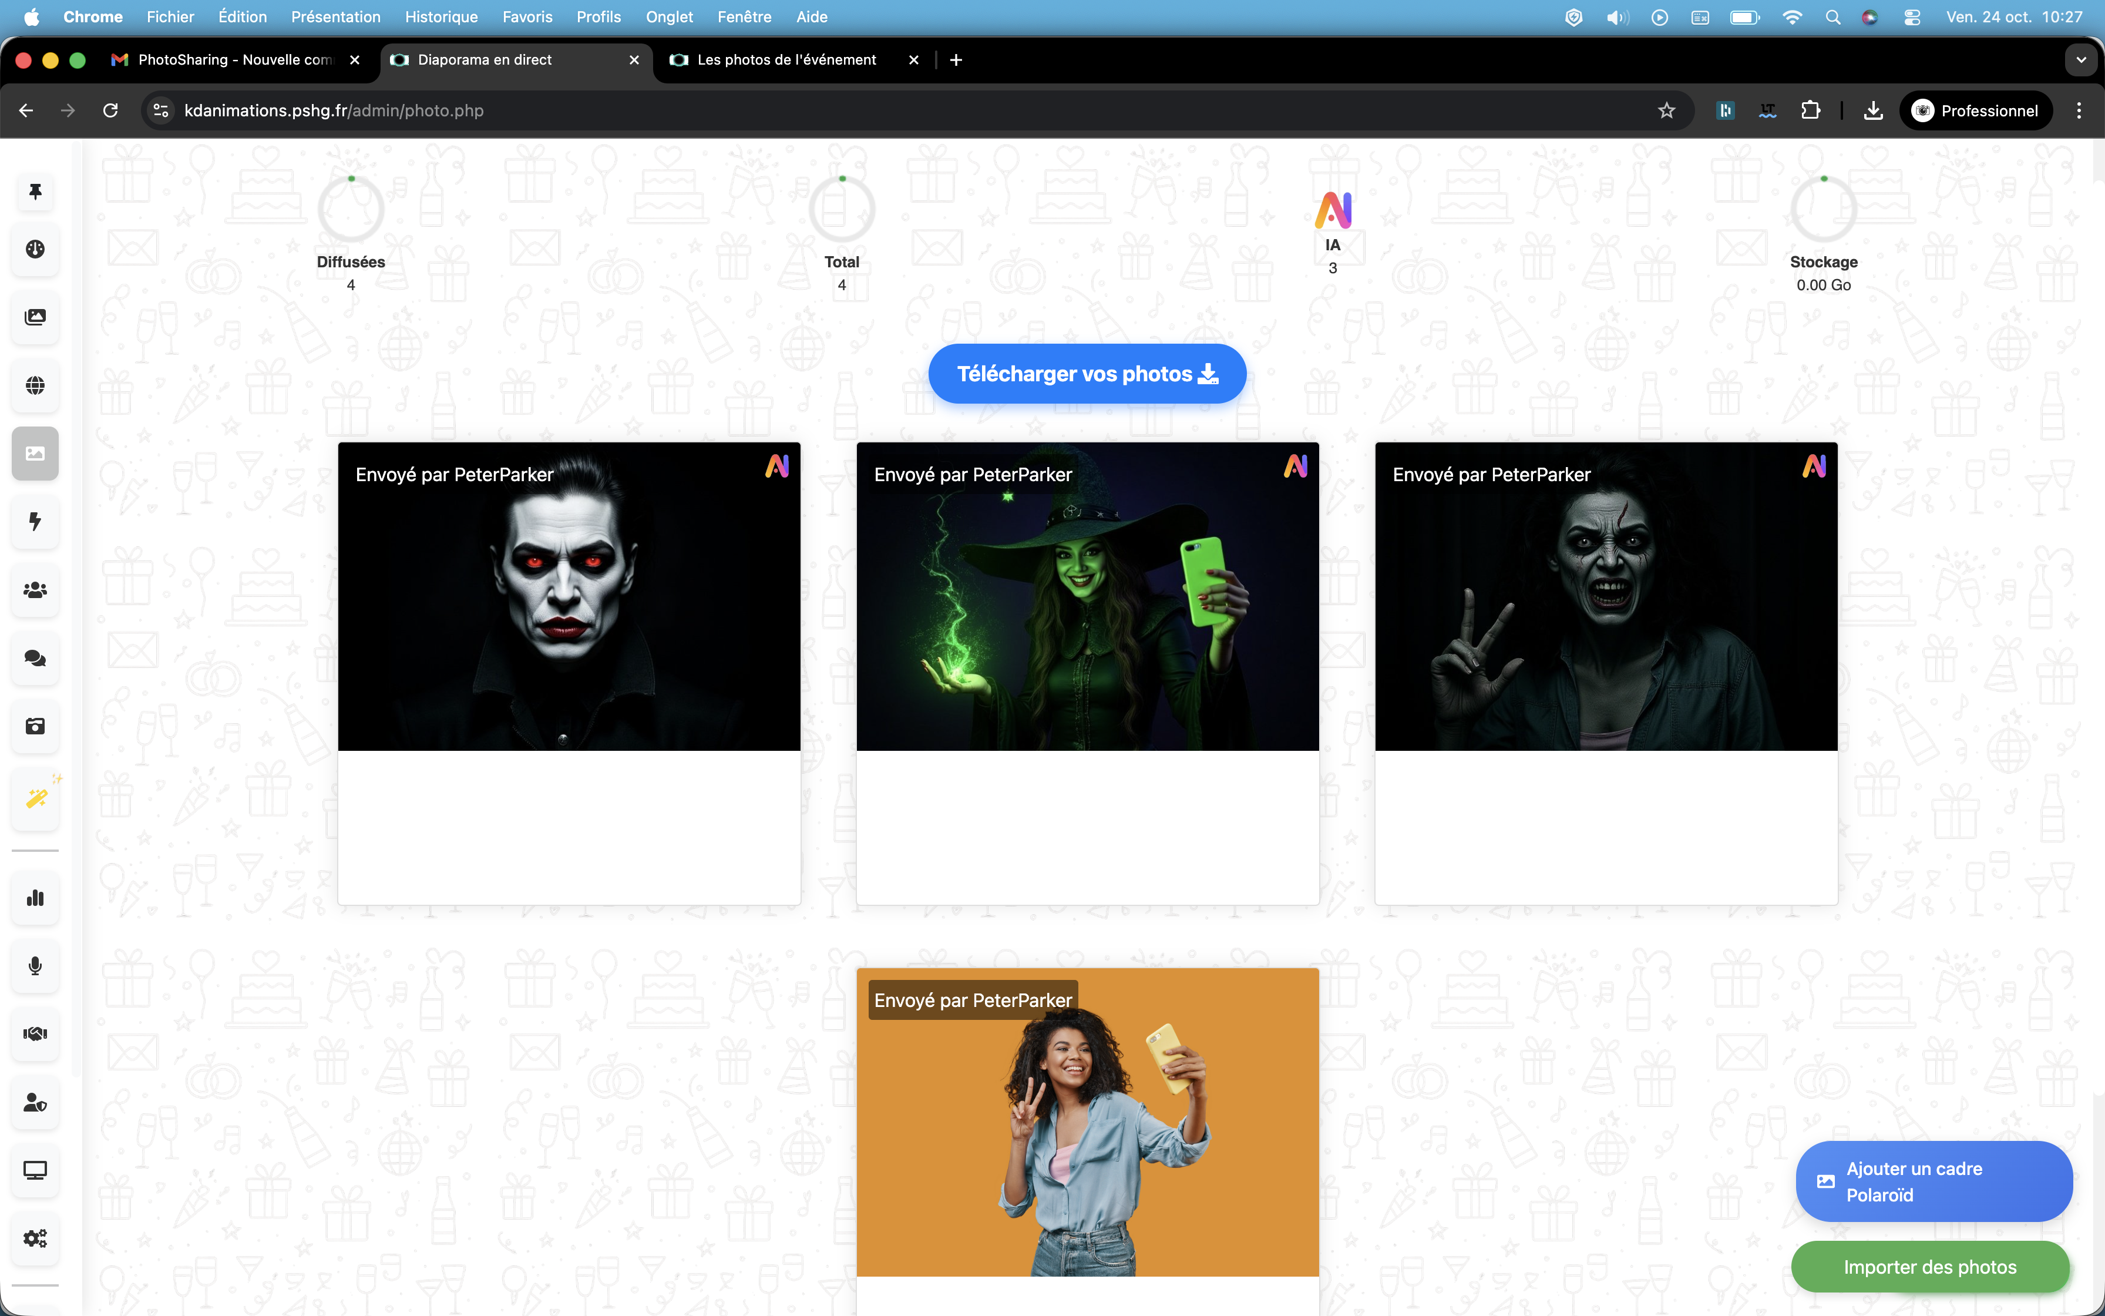
Task: Toggle Wi-Fi from the menu bar
Action: pyautogui.click(x=1792, y=16)
